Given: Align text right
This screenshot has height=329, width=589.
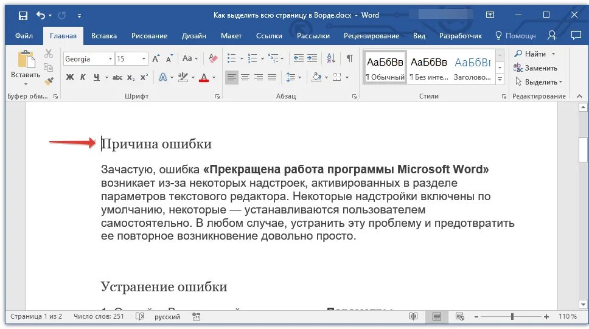Looking at the screenshot, I should point(259,77).
